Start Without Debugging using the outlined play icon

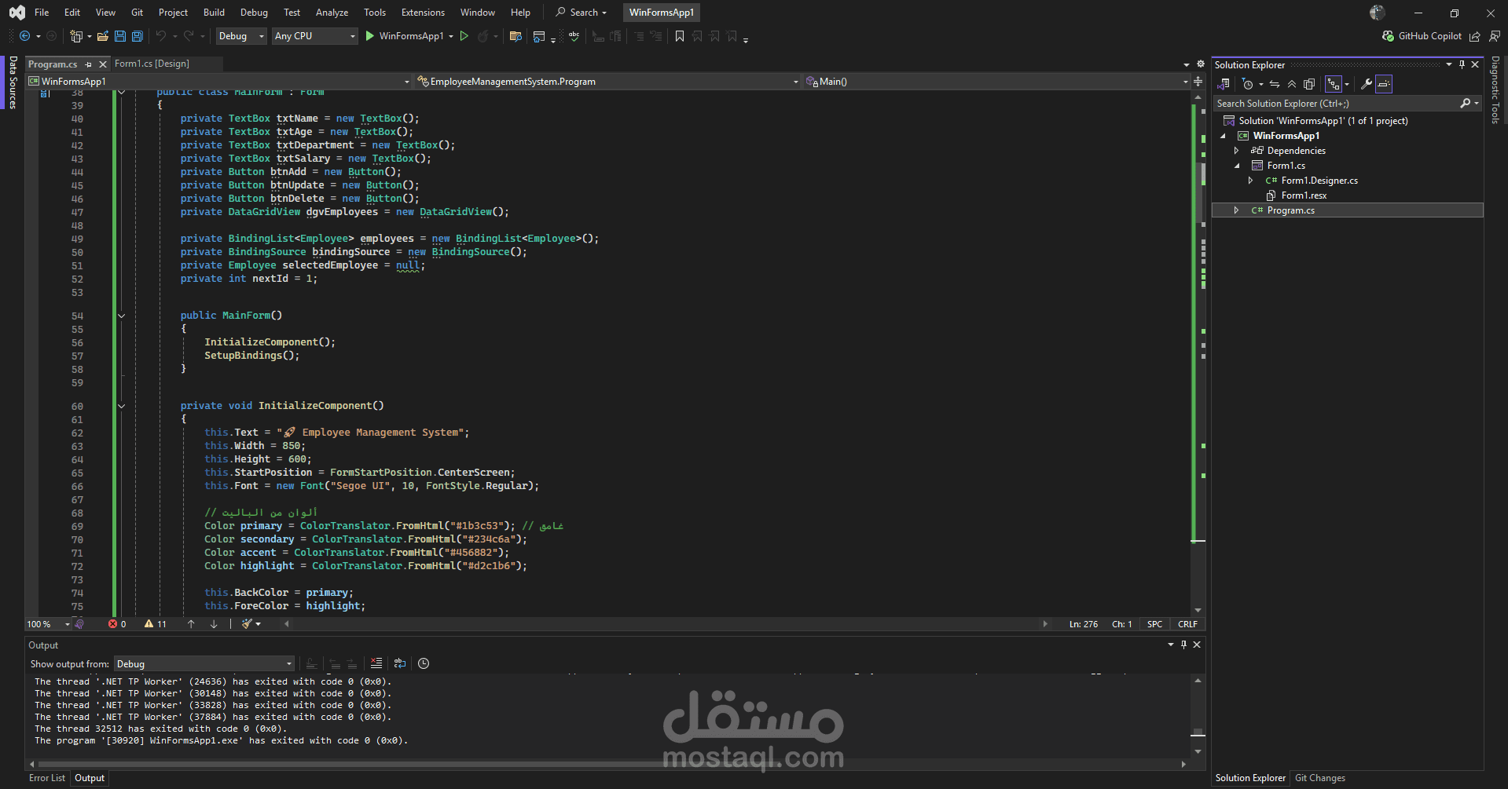[464, 36]
